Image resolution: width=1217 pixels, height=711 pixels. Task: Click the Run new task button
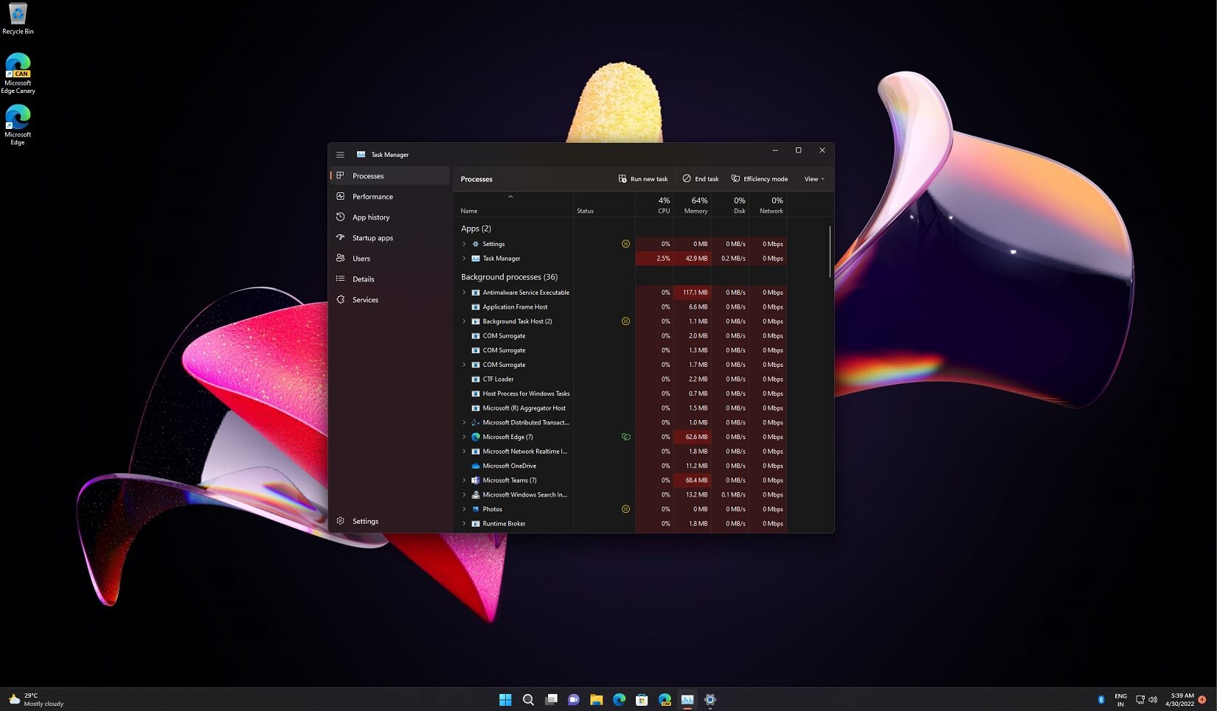[643, 178]
